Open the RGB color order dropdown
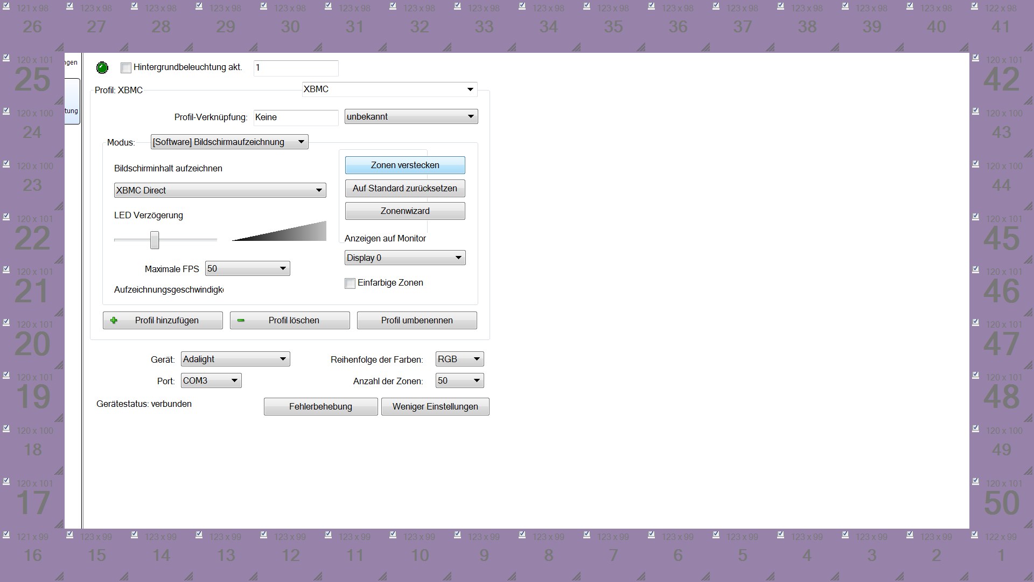The image size is (1034, 582). [x=459, y=359]
